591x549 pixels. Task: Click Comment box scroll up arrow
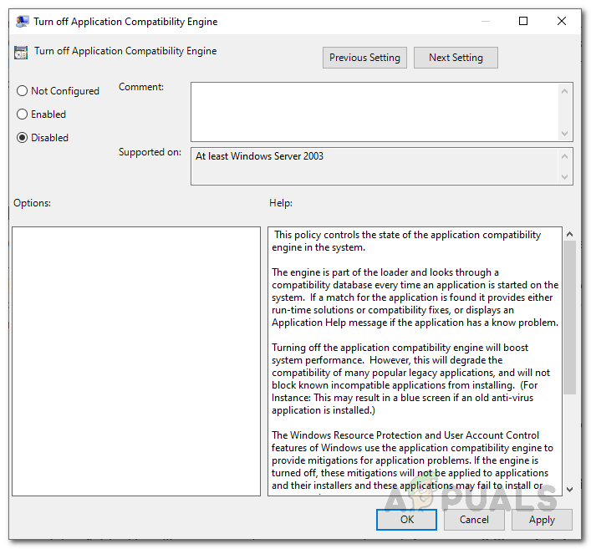(x=564, y=91)
